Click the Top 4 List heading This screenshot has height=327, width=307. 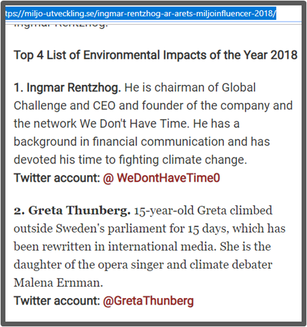pyautogui.click(x=155, y=55)
